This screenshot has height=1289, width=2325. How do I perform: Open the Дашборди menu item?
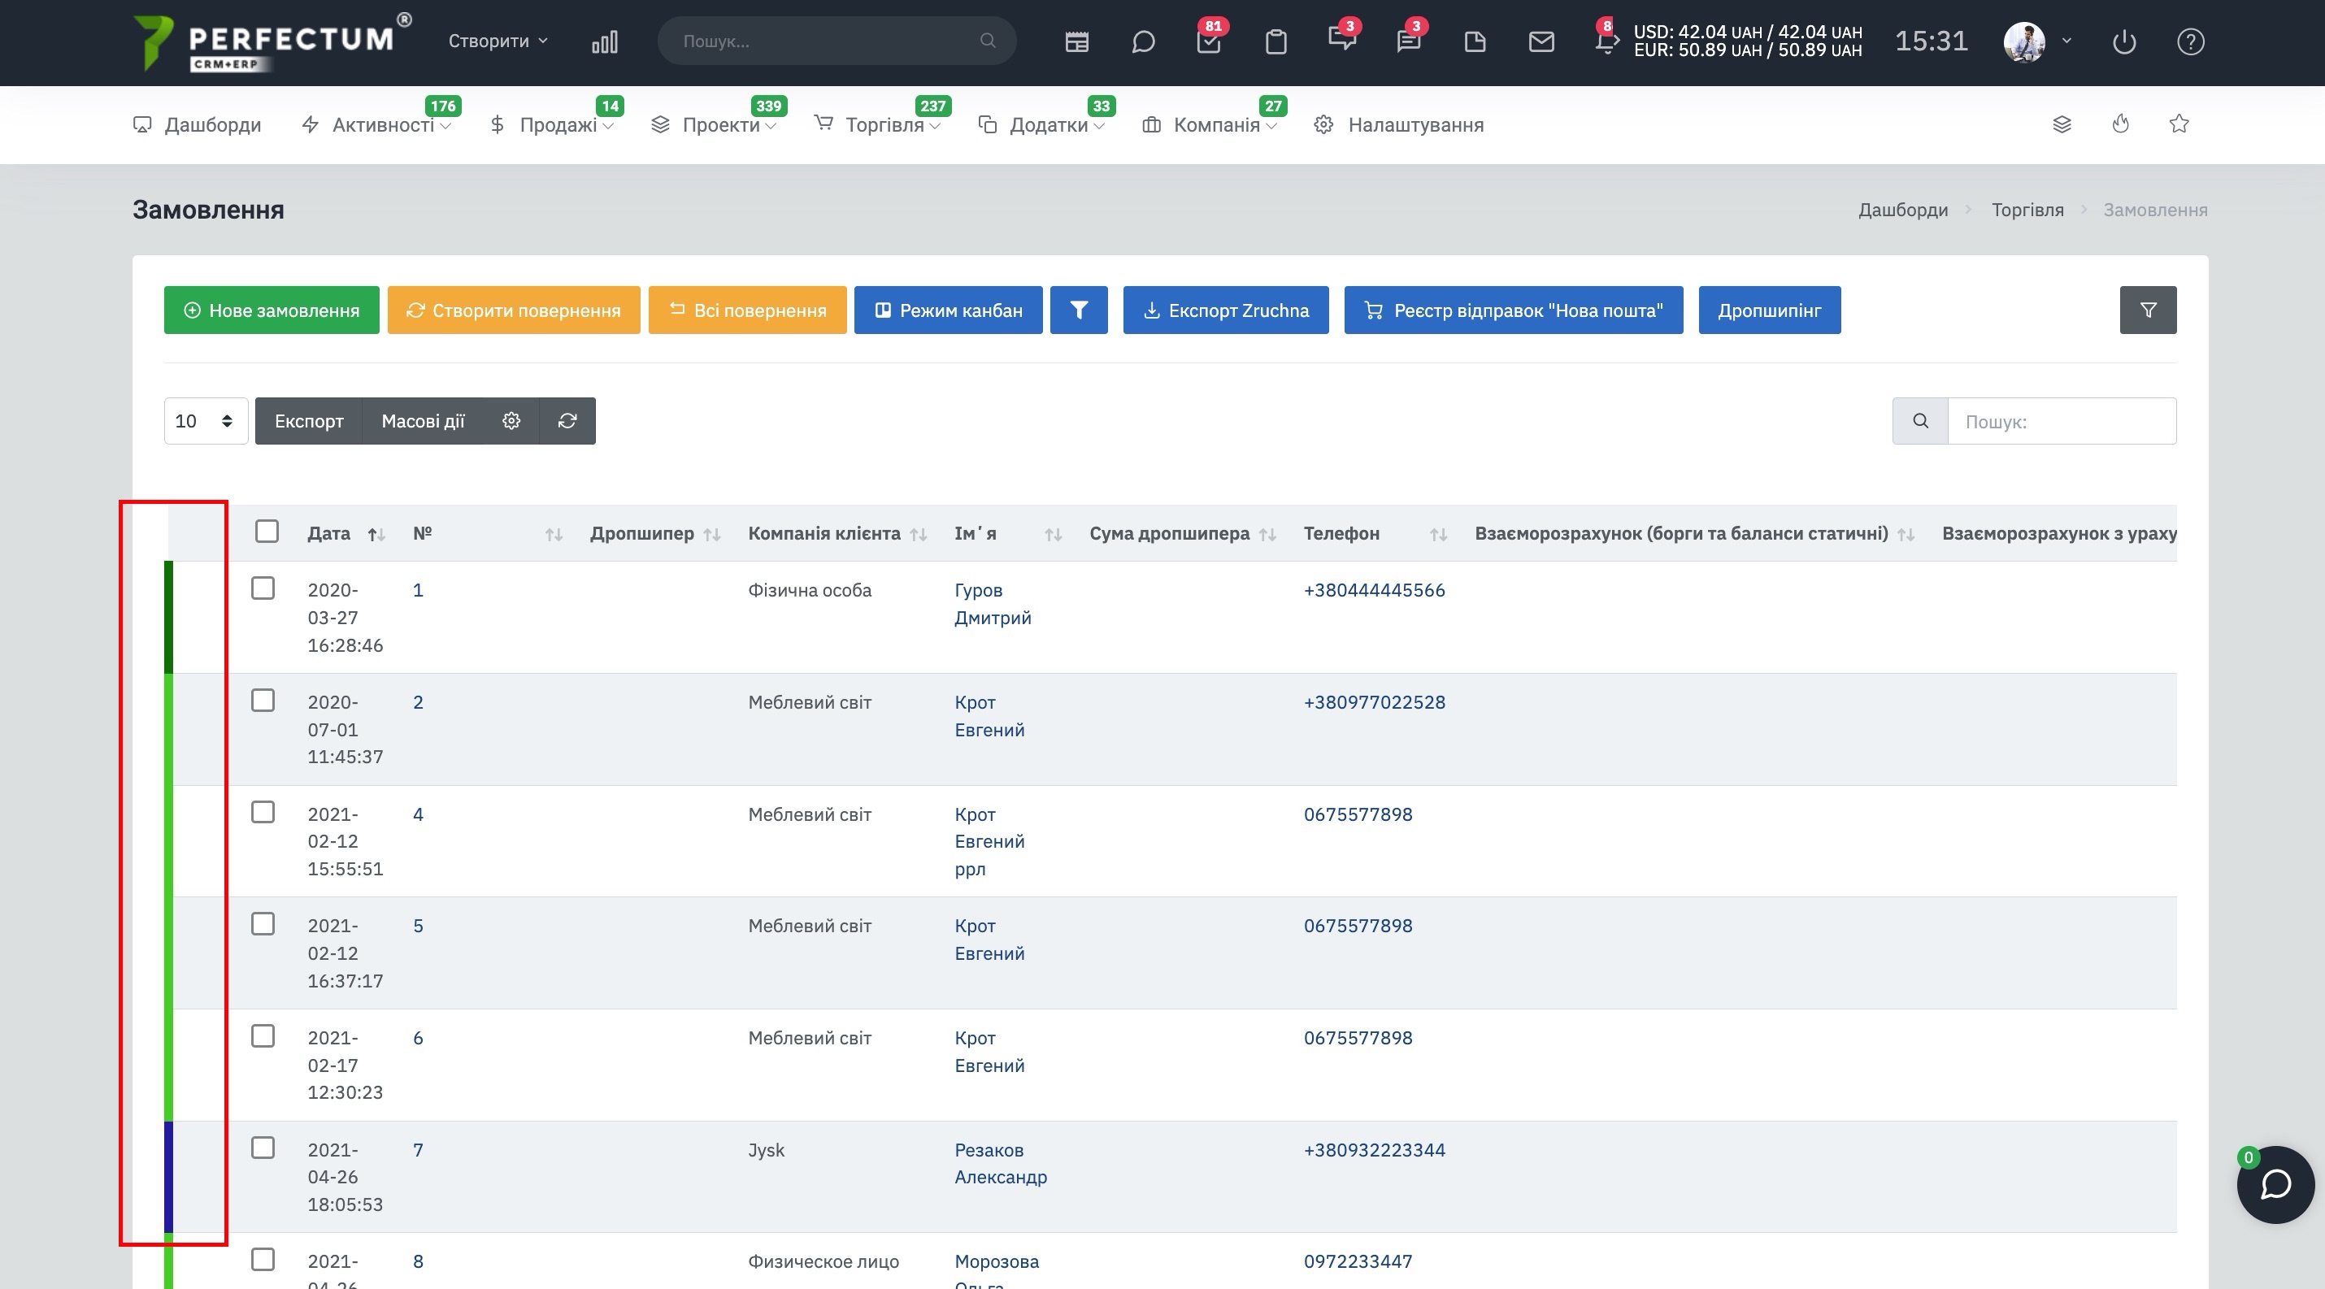[198, 124]
